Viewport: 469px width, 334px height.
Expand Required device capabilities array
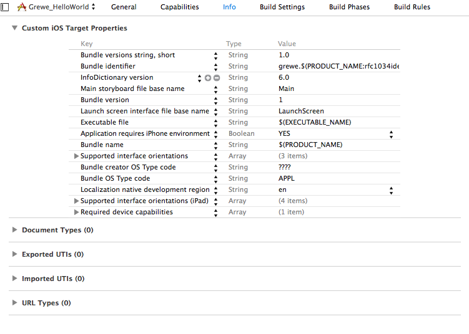pos(77,212)
